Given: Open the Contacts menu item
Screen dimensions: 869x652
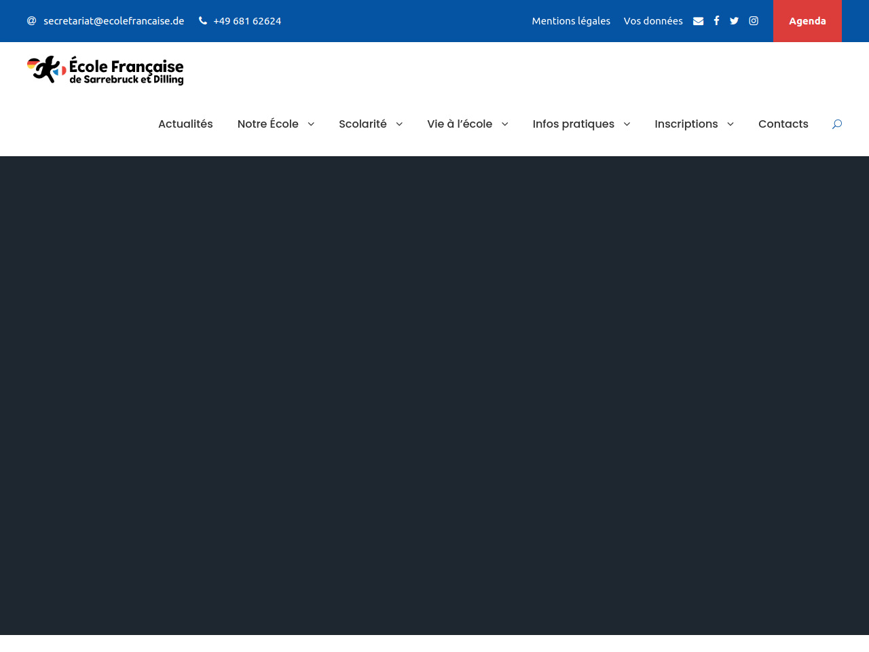Looking at the screenshot, I should click(783, 124).
